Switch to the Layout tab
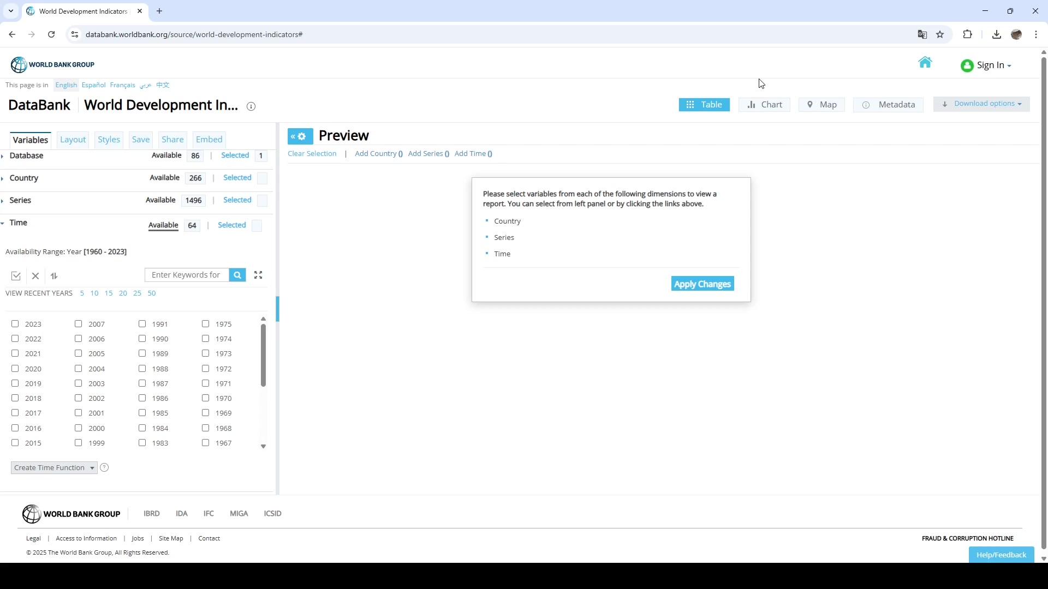The image size is (1048, 589). click(x=73, y=140)
